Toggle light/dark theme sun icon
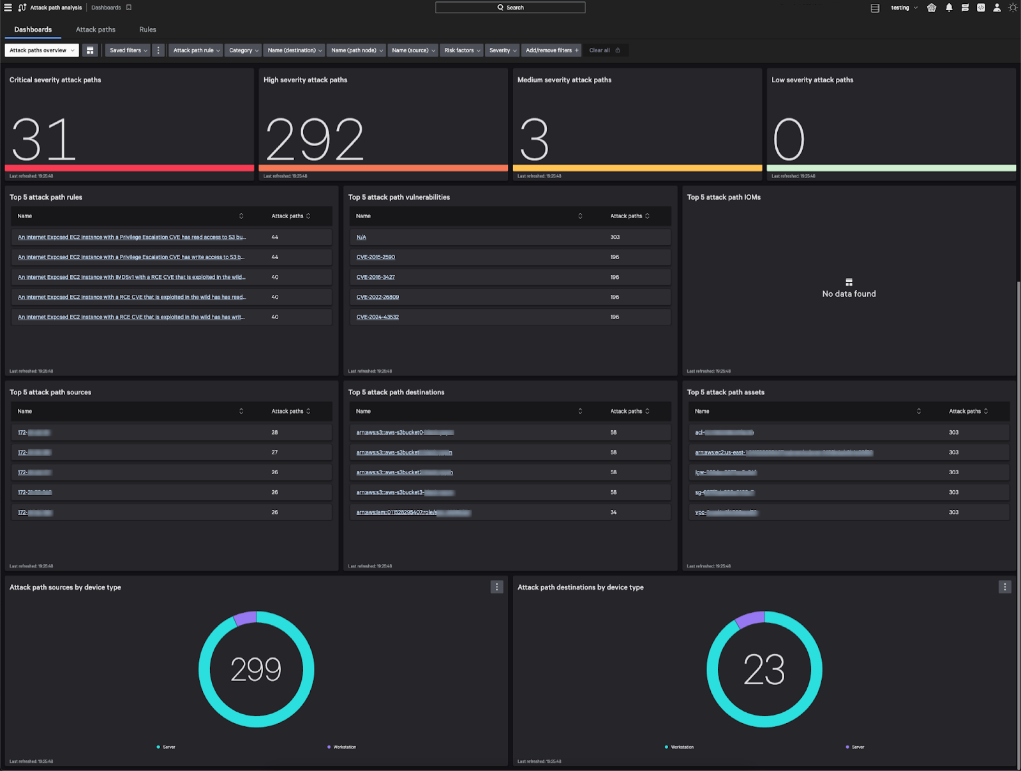 (x=1013, y=8)
